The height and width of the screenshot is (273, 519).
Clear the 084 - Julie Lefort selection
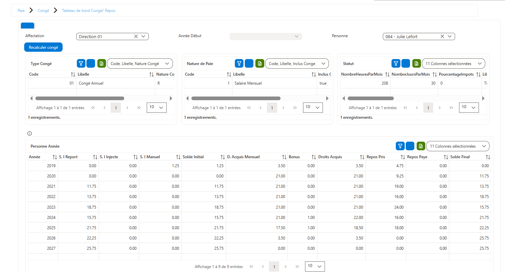pos(442,36)
